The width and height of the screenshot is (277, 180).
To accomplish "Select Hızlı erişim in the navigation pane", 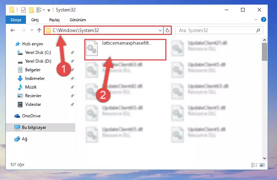I will [32, 44].
